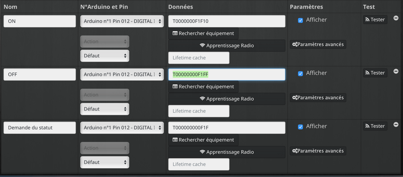Test the OFF command with Tester

(x=375, y=73)
